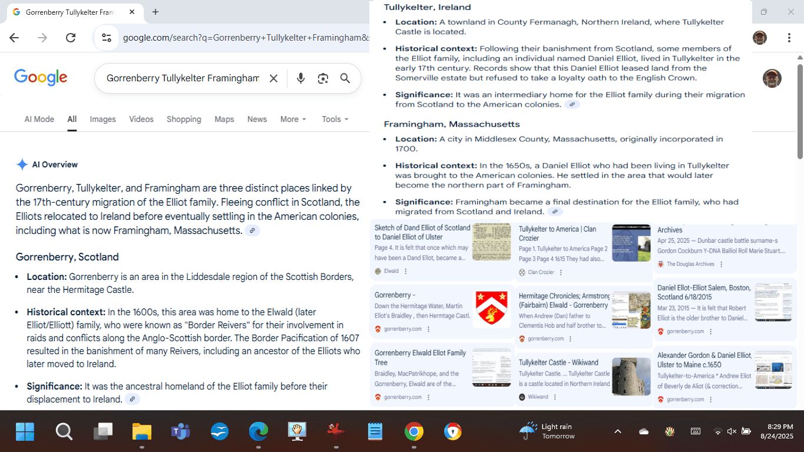Image resolution: width=804 pixels, height=452 pixels.
Task: Click the magnifying glass search button
Action: click(345, 78)
